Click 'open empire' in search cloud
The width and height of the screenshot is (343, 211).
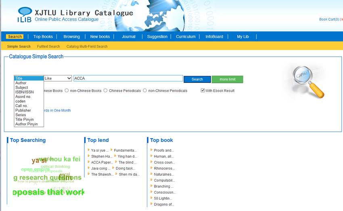35,169
